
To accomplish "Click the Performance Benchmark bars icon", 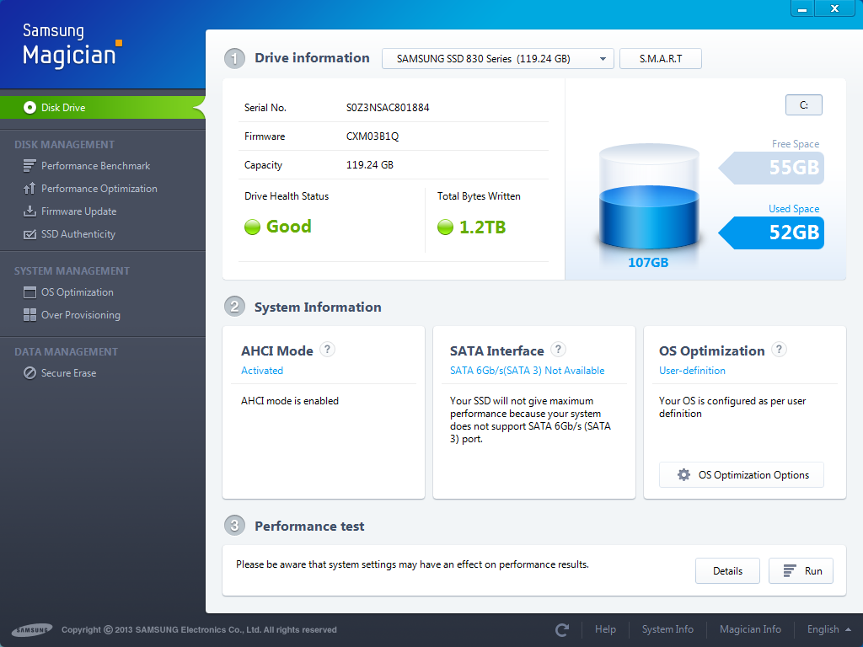I will click(x=29, y=166).
